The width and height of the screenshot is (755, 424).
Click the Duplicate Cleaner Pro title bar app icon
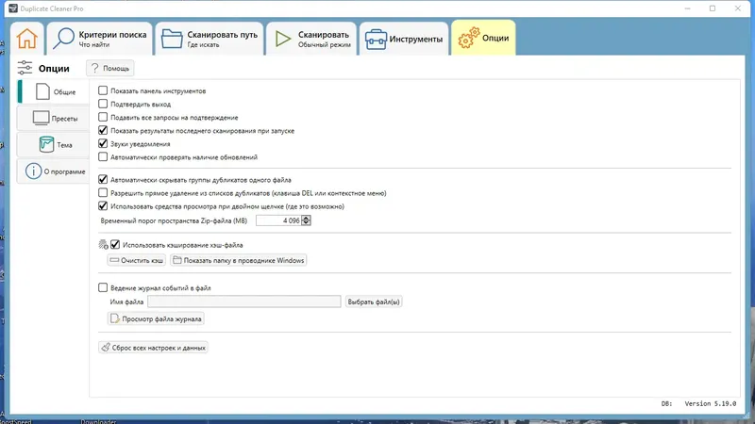[13, 8]
